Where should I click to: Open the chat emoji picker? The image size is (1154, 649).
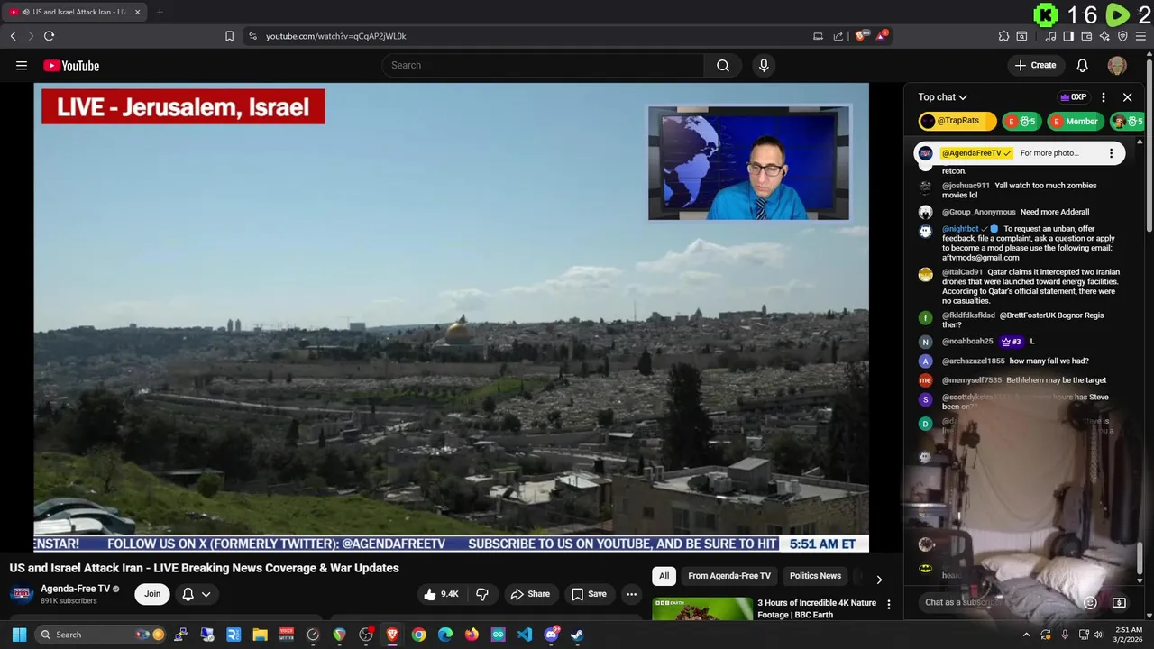tap(1090, 602)
